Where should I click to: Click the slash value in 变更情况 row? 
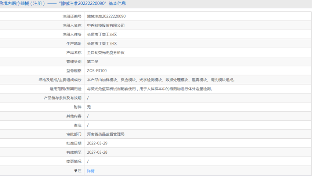[x=88, y=161]
